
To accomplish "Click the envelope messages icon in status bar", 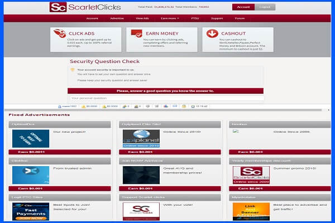I will tap(174, 106).
